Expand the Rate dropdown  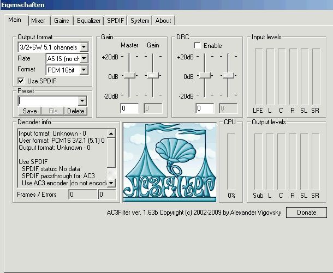coord(84,58)
